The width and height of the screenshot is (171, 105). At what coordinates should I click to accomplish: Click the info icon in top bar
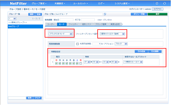157,3
